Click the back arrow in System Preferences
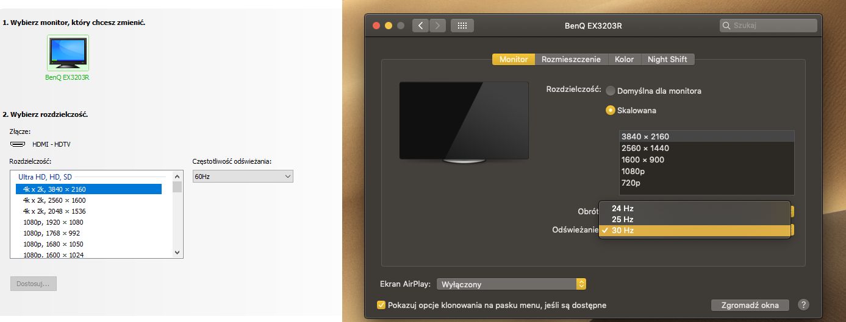The height and width of the screenshot is (322, 846). tap(420, 26)
